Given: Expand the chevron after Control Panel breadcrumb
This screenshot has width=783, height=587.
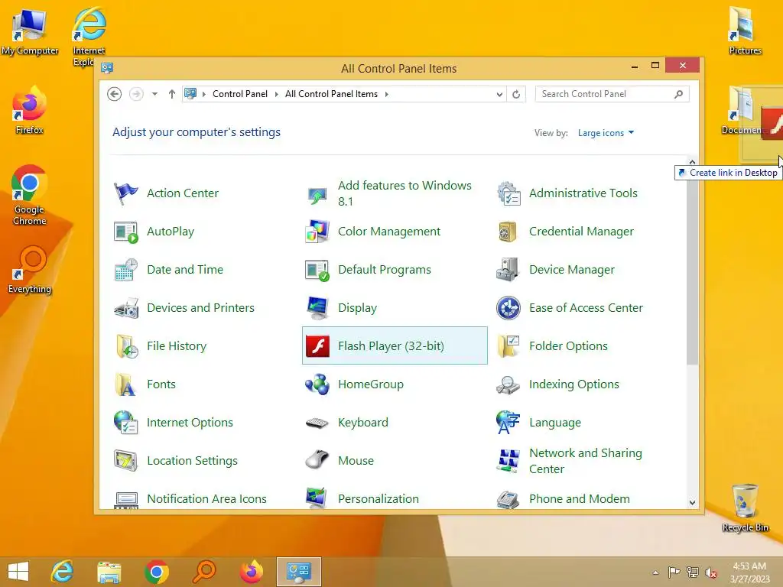Looking at the screenshot, I should tap(276, 94).
